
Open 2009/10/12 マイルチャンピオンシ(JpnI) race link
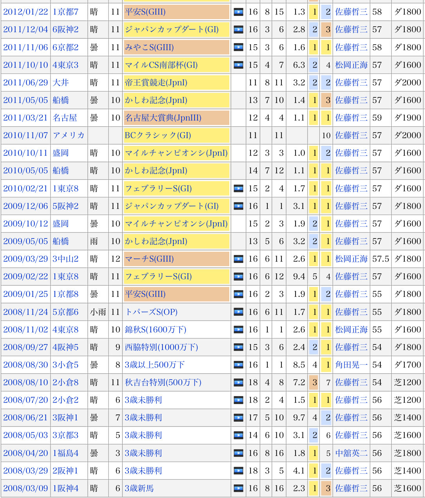coord(176,224)
